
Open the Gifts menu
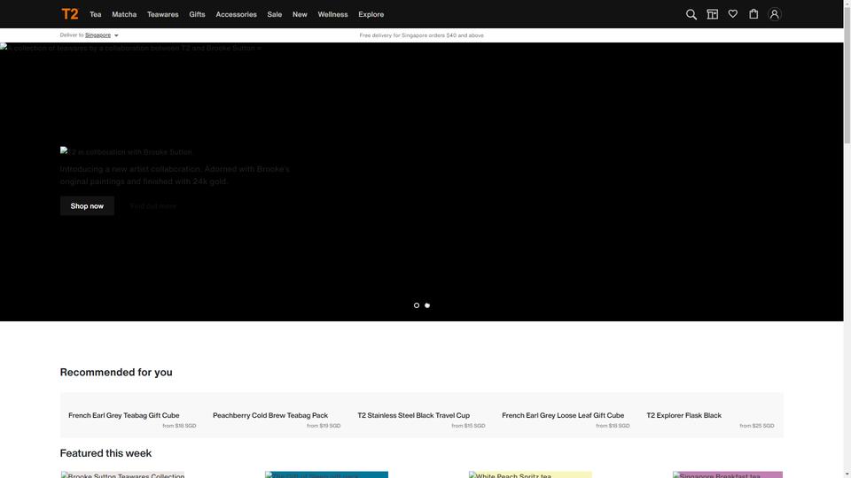[197, 15]
